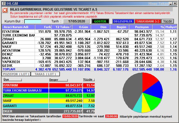The width and height of the screenshot is (179, 123).
Task: Click the green ZIRAAT legend bar
Action: [25, 95]
